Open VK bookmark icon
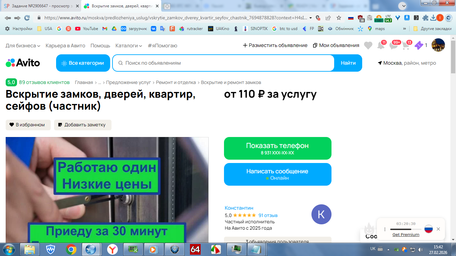 tap(153, 29)
